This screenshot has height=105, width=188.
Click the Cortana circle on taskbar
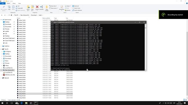click(7, 103)
